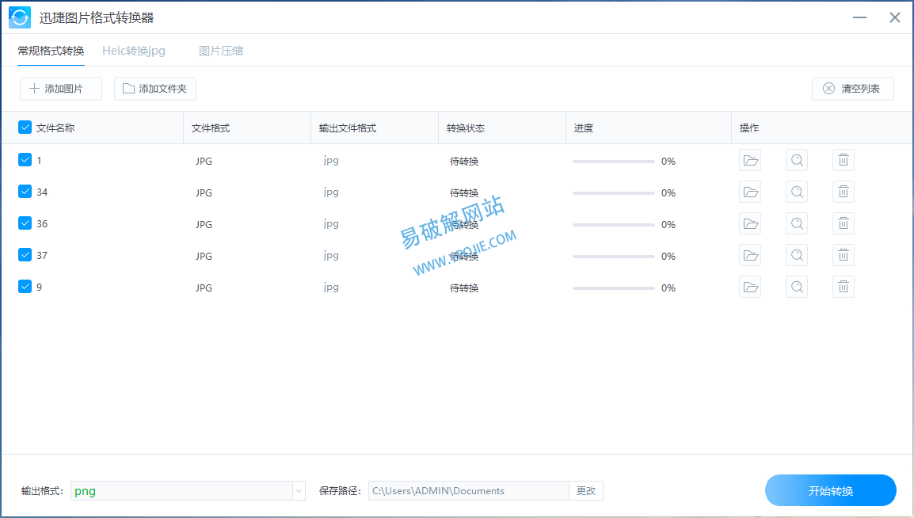
Task: Preview file 34 with magnifier icon
Action: (797, 192)
